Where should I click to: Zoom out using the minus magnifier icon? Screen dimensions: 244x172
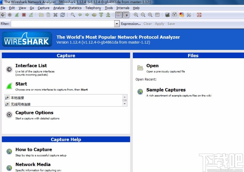tap(143, 15)
